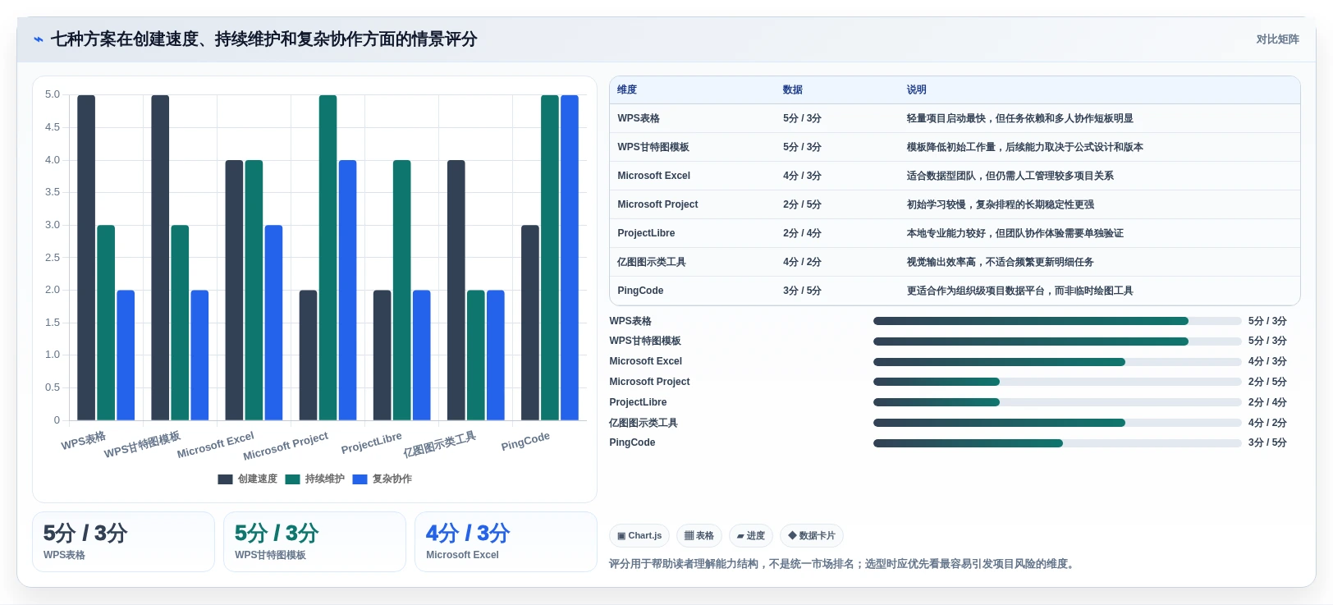Click the 2分 / 5分 table value

(x=802, y=204)
